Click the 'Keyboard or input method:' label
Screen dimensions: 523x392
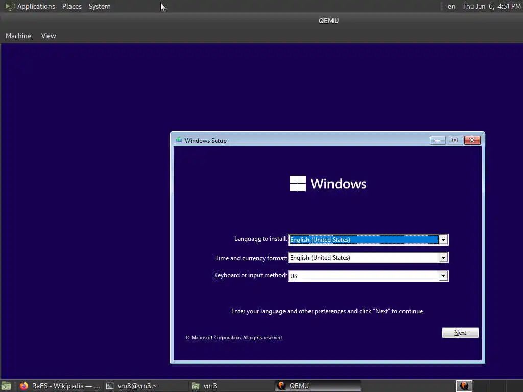(250, 275)
